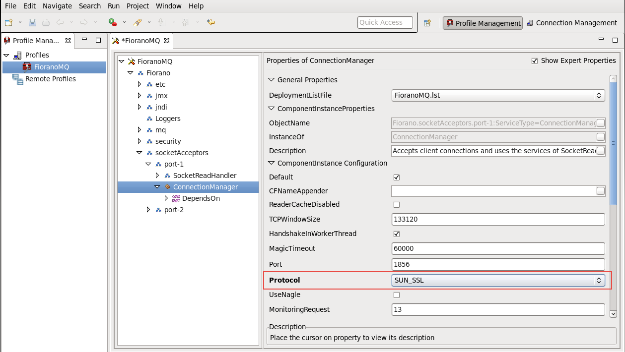Open the Protocol SUN_SSL dropdown
Screen dimensions: 625x352
[x=498, y=280]
